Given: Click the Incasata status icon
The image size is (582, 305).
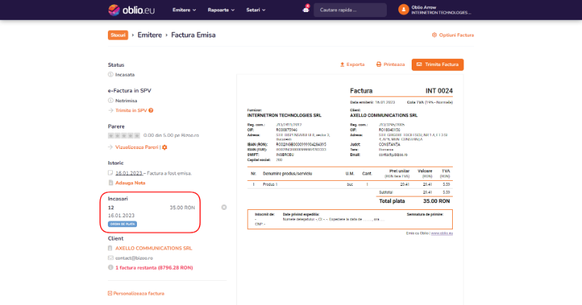Looking at the screenshot, I should pos(111,74).
